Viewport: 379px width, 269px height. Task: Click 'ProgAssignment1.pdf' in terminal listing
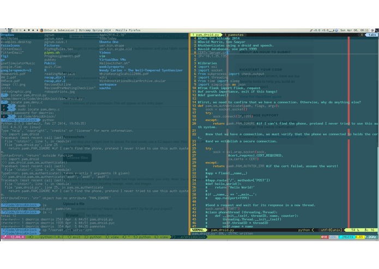62,56
